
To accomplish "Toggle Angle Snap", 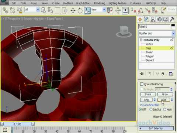I will [x=140, y=10].
